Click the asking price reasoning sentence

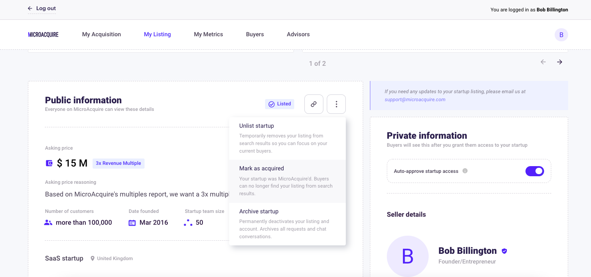click(137, 194)
